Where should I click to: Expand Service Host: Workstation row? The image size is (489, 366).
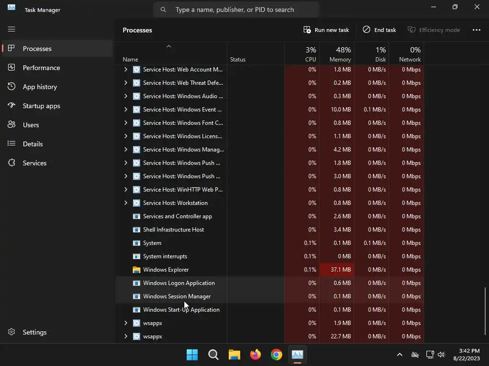[x=126, y=203]
